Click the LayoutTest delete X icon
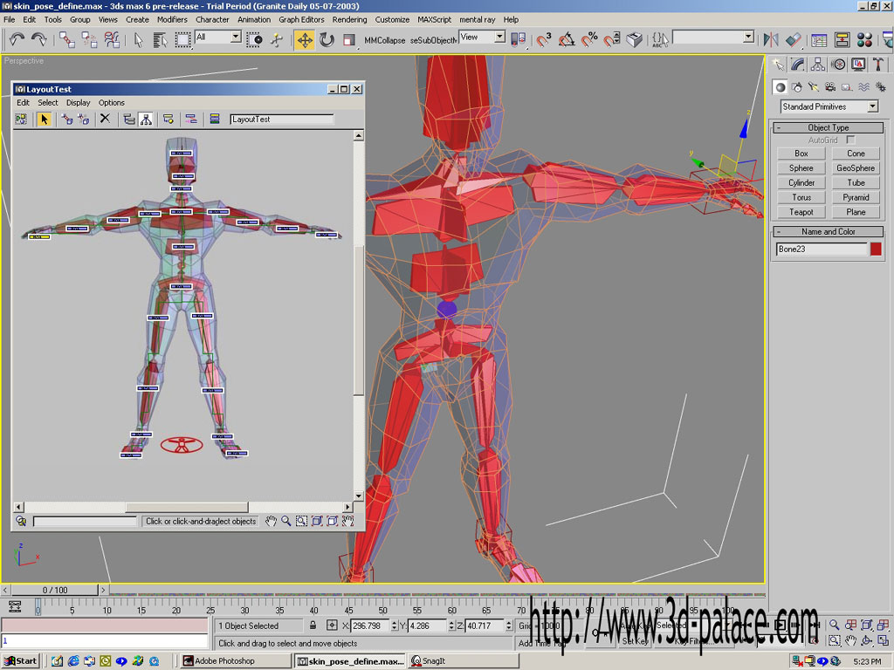This screenshot has height=670, width=894. point(105,119)
